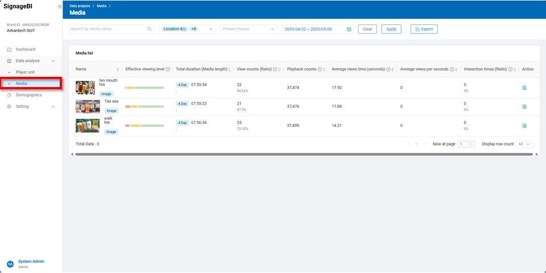Click the Apply button

[x=391, y=29]
